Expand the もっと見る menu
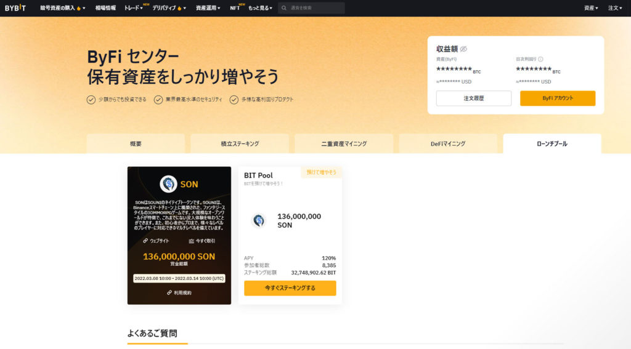This screenshot has width=631, height=349. pyautogui.click(x=260, y=8)
